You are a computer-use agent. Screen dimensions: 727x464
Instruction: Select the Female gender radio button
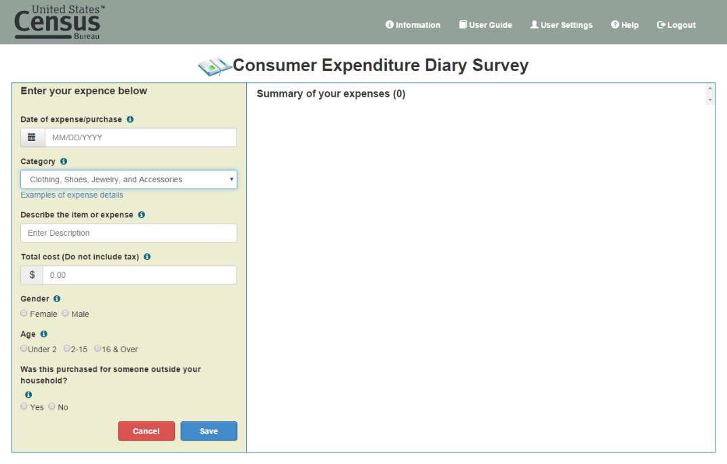tap(24, 314)
